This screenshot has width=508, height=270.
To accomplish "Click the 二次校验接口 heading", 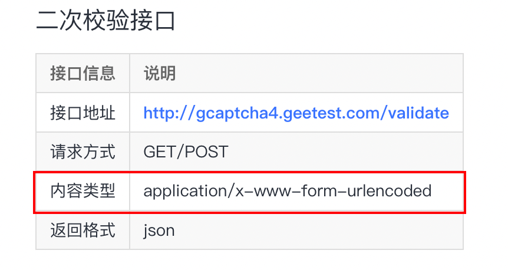I will [x=106, y=21].
